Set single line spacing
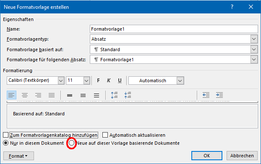The width and height of the screenshot is (261, 164). [70, 95]
